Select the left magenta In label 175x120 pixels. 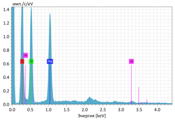(x=25, y=55)
